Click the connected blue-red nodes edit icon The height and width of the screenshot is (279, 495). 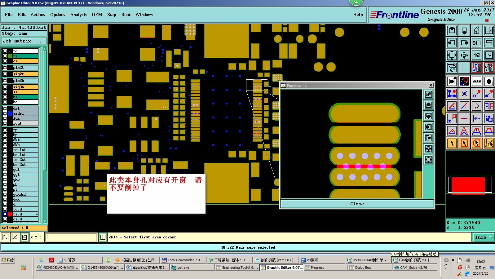tap(452, 94)
